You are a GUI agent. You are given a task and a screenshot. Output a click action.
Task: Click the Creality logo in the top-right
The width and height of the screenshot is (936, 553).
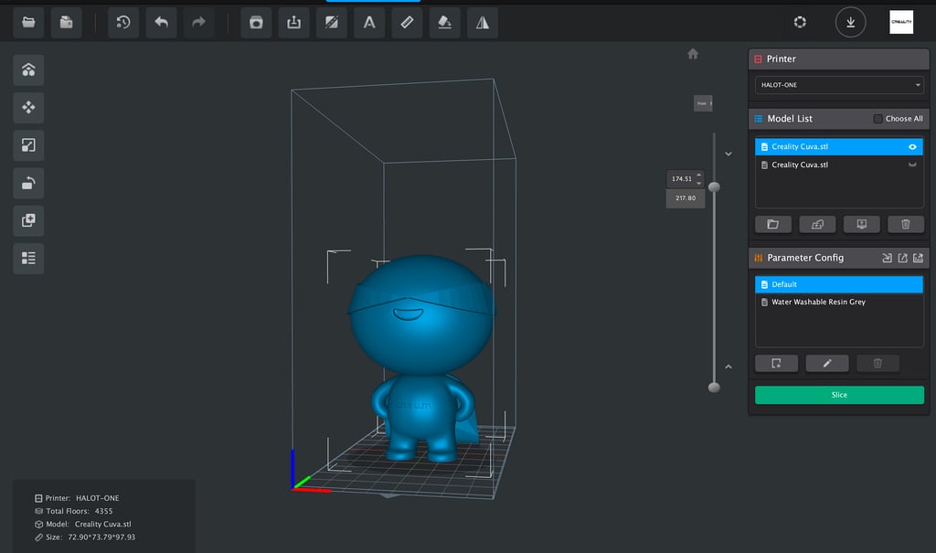[901, 22]
